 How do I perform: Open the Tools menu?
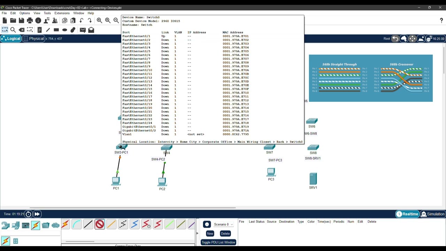[47, 13]
